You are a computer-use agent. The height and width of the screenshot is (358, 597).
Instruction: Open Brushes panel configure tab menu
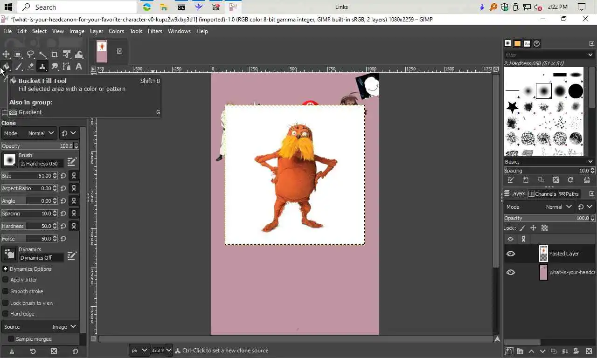(592, 43)
